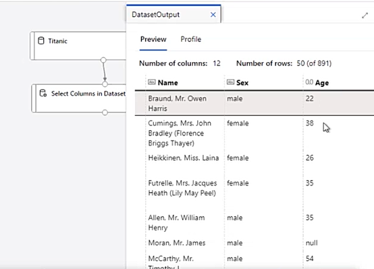Viewport: 374px width, 269px height.
Task: Select the Braund, Mr. Owen Harris row
Action: 255,103
